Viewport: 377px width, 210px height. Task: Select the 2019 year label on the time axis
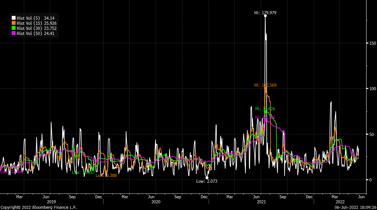pos(51,202)
